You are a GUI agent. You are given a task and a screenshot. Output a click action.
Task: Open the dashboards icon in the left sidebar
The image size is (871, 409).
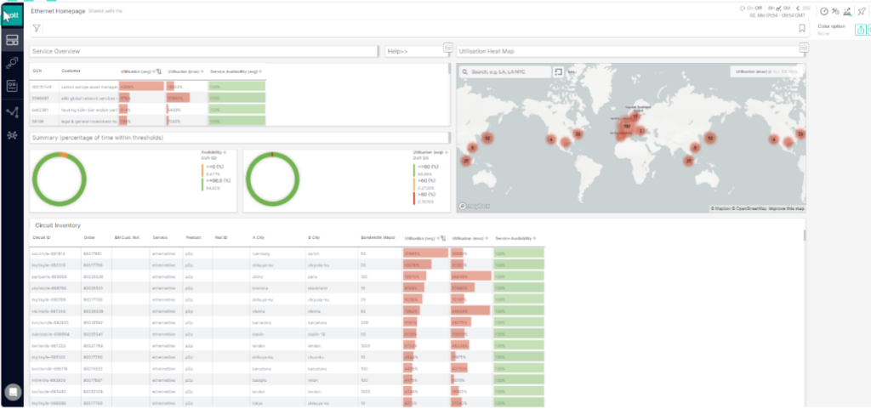coord(12,39)
